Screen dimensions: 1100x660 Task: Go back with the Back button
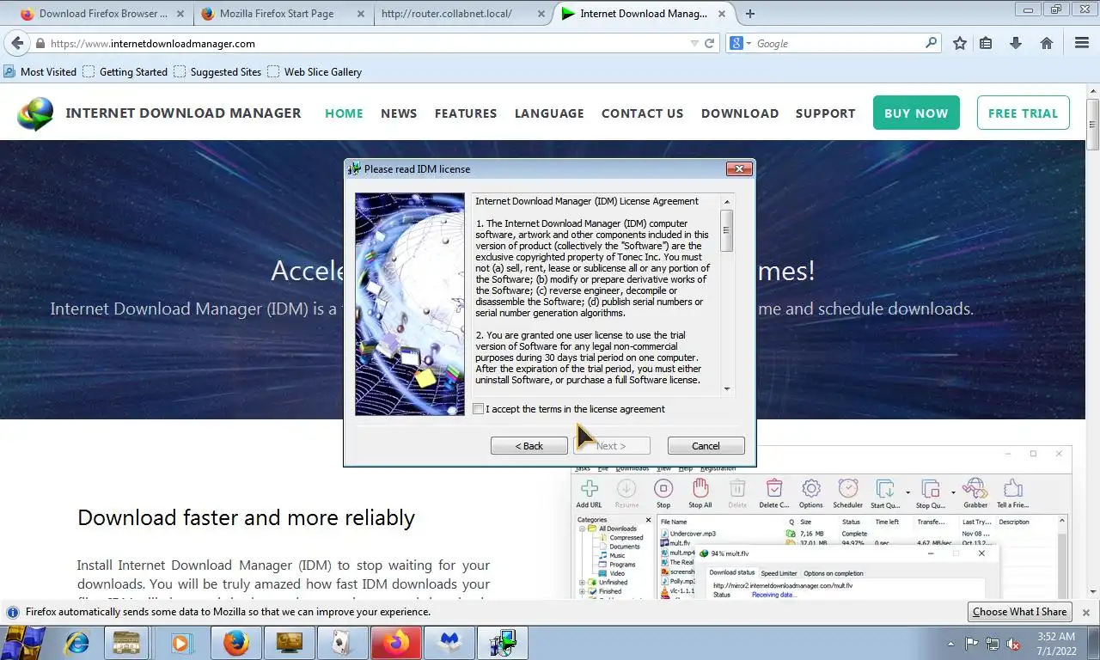529,446
